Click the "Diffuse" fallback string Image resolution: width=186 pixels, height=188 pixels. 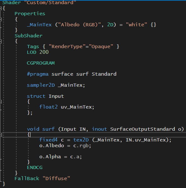click(x=56, y=179)
